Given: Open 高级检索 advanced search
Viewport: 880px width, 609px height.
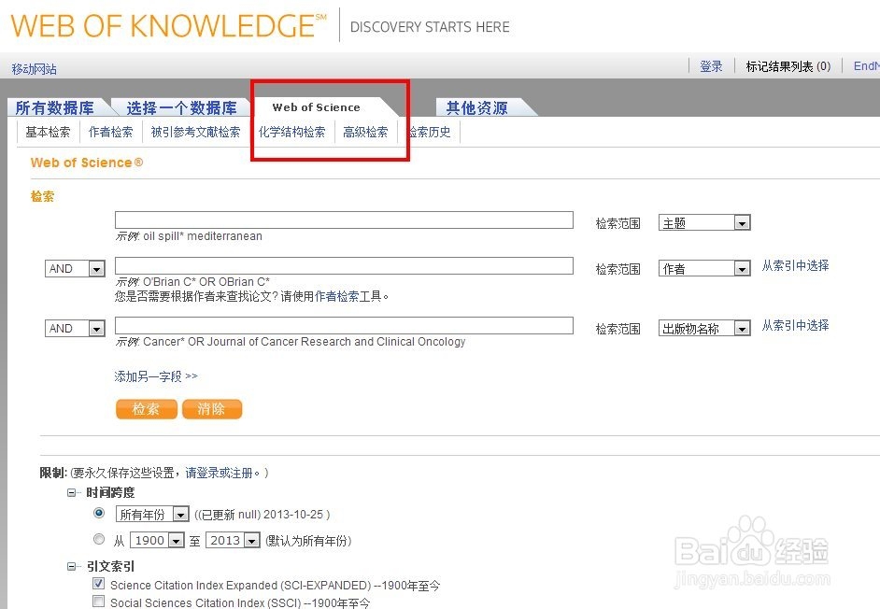Looking at the screenshot, I should (x=365, y=132).
